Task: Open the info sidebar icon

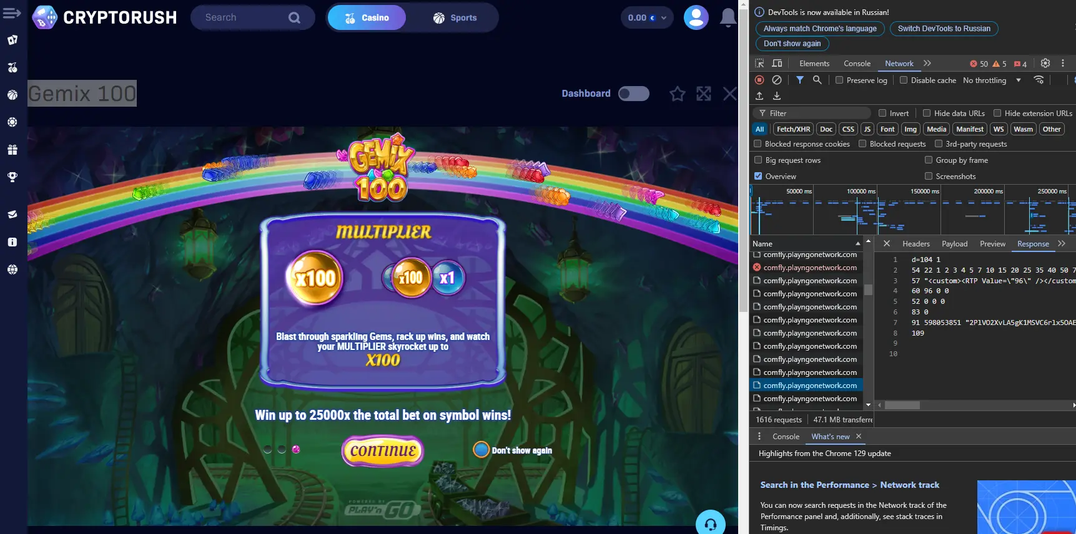Action: pos(12,242)
